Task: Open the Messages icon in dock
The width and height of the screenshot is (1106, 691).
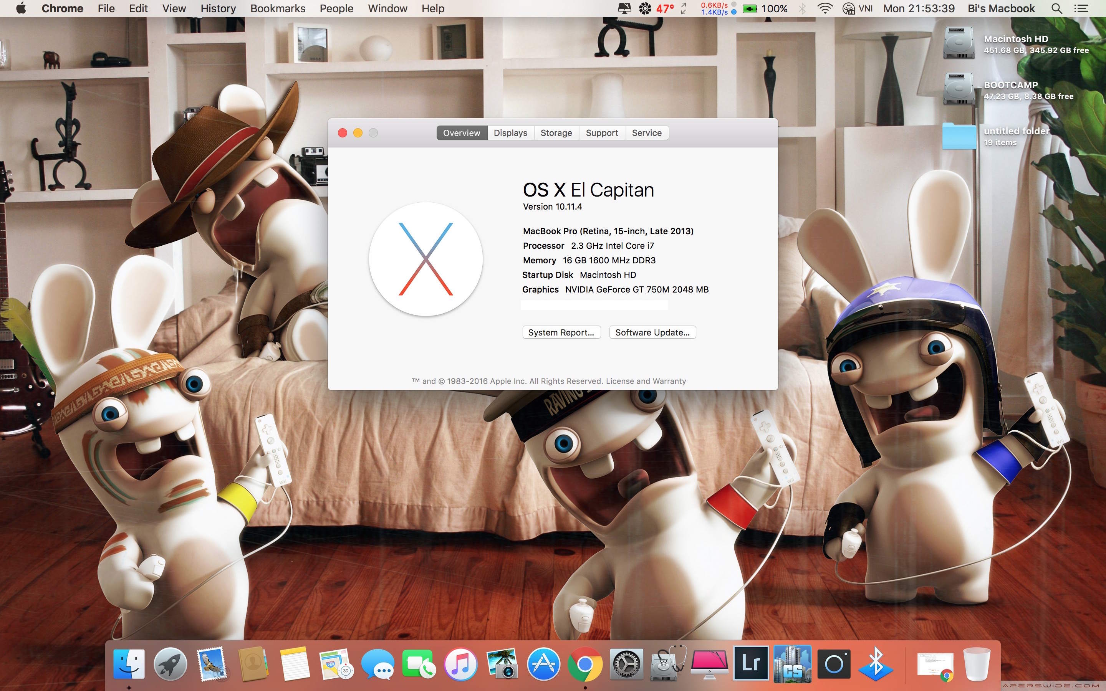Action: [x=377, y=664]
